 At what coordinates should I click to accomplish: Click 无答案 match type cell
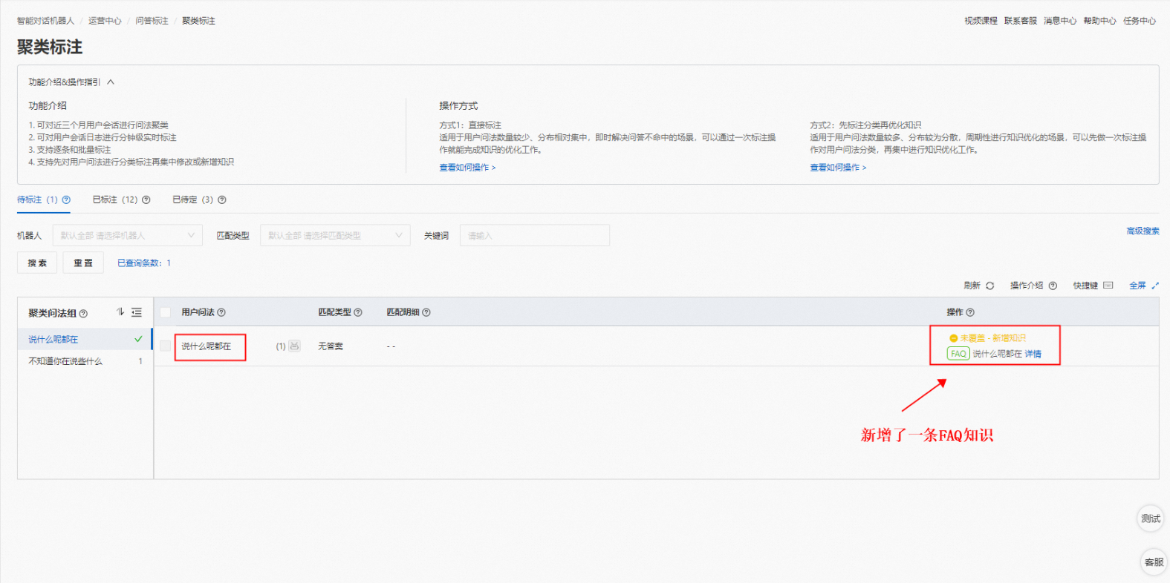[x=331, y=346]
